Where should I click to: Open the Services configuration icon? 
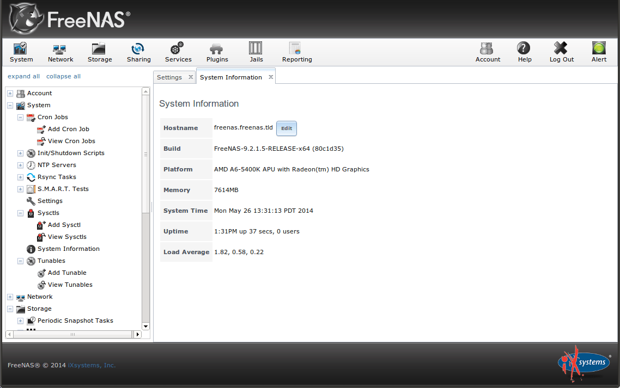[x=178, y=52]
